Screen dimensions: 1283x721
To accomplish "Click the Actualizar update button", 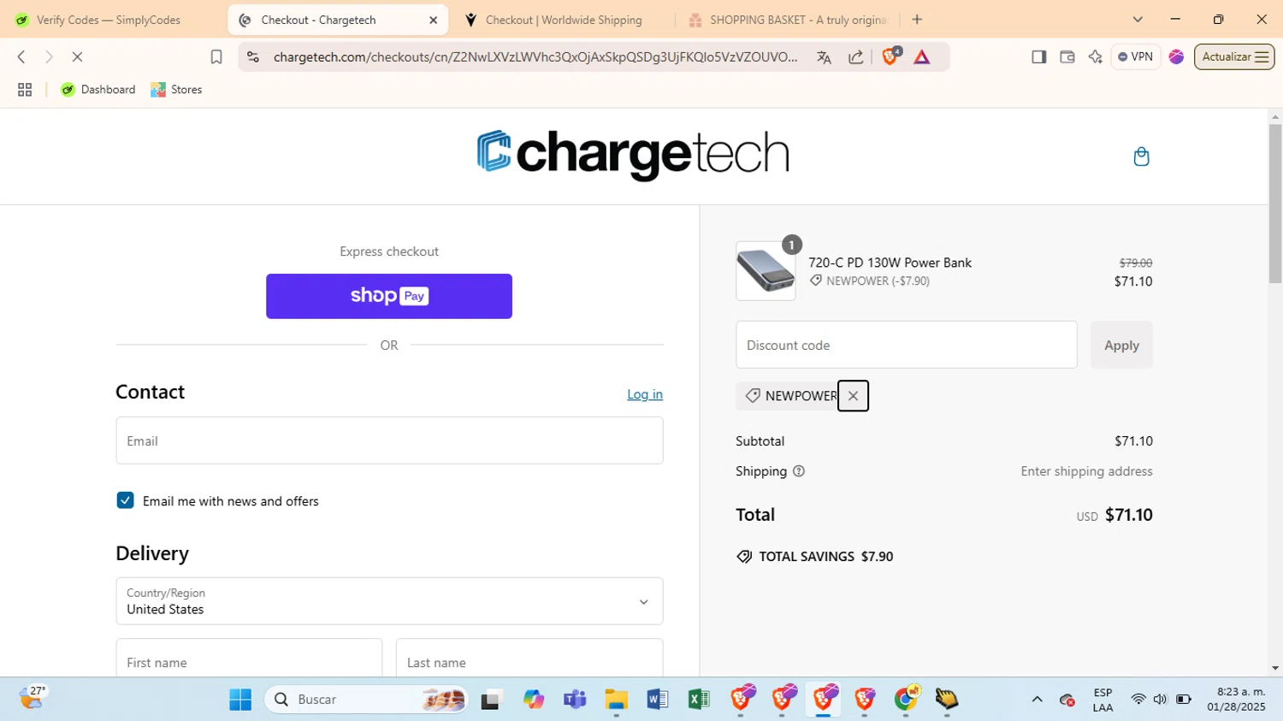I will click(1234, 57).
